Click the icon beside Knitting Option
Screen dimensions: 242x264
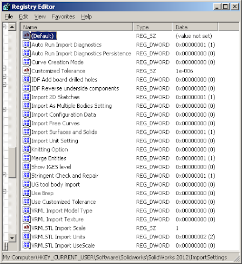pyautogui.click(x=26, y=149)
